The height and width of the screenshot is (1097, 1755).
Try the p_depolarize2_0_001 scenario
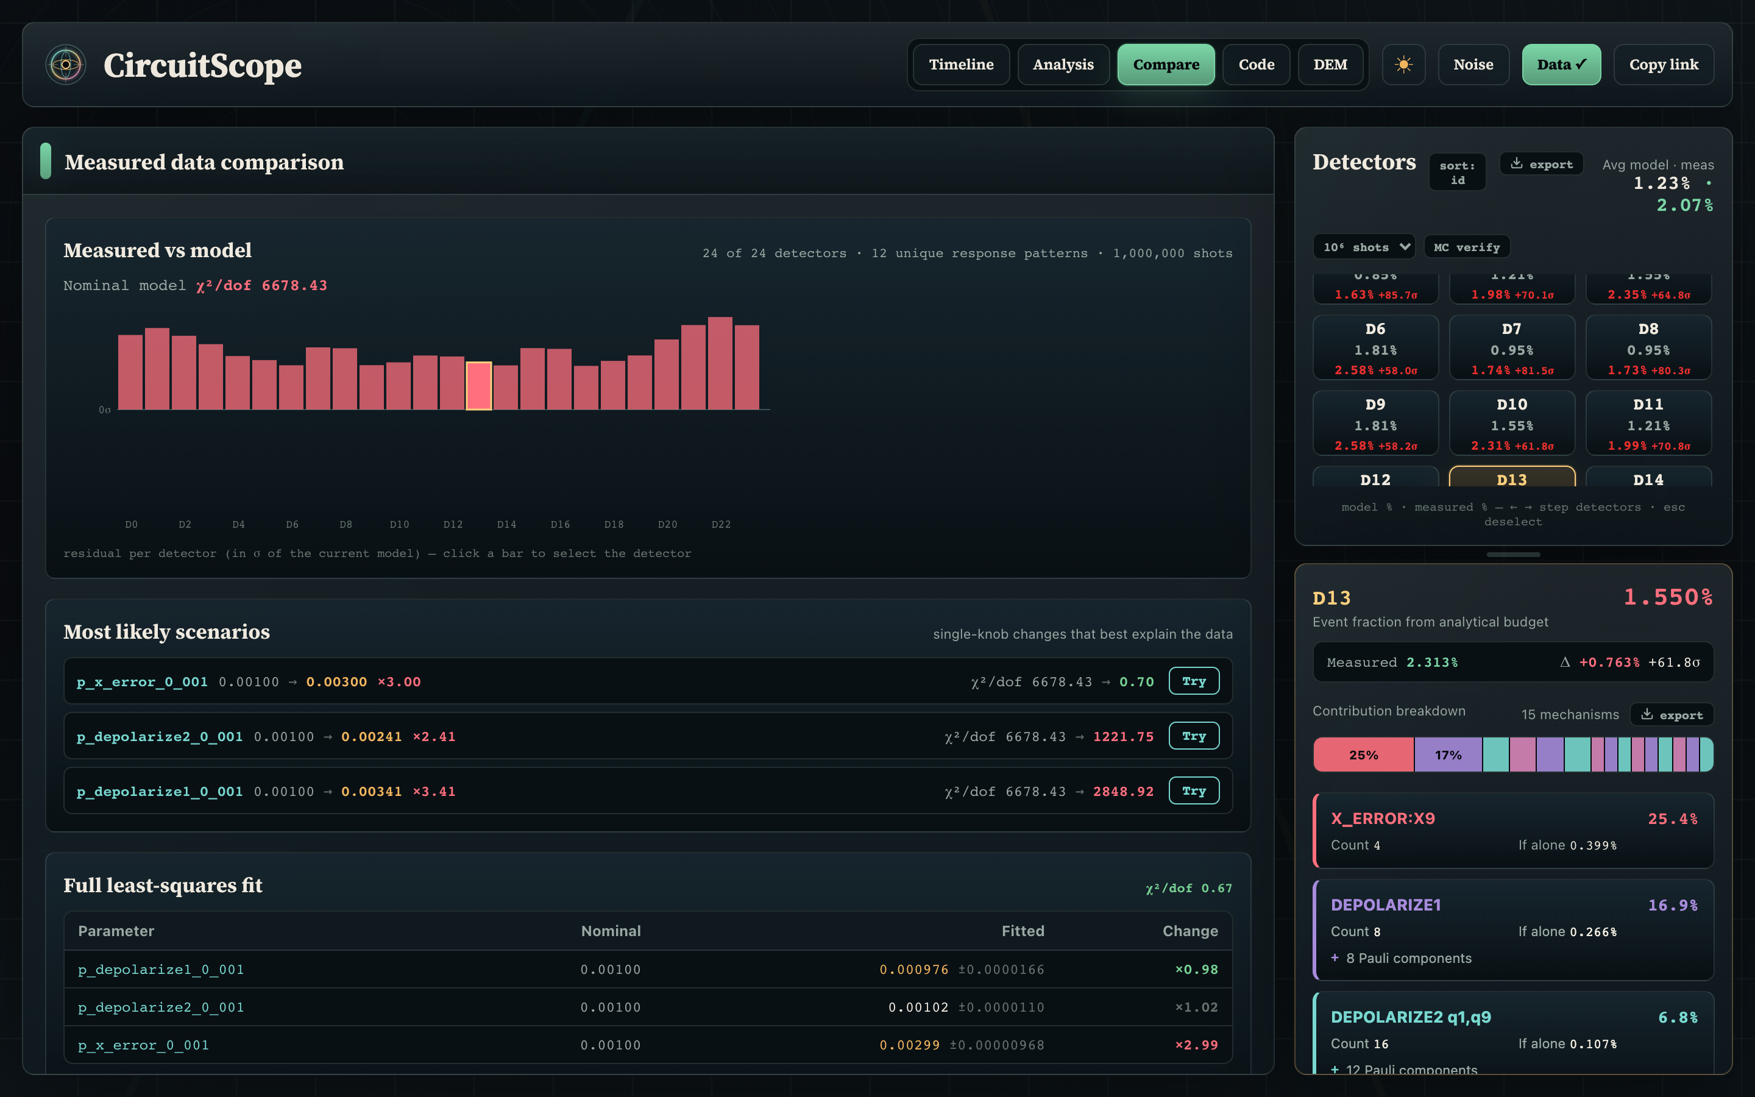pos(1194,736)
